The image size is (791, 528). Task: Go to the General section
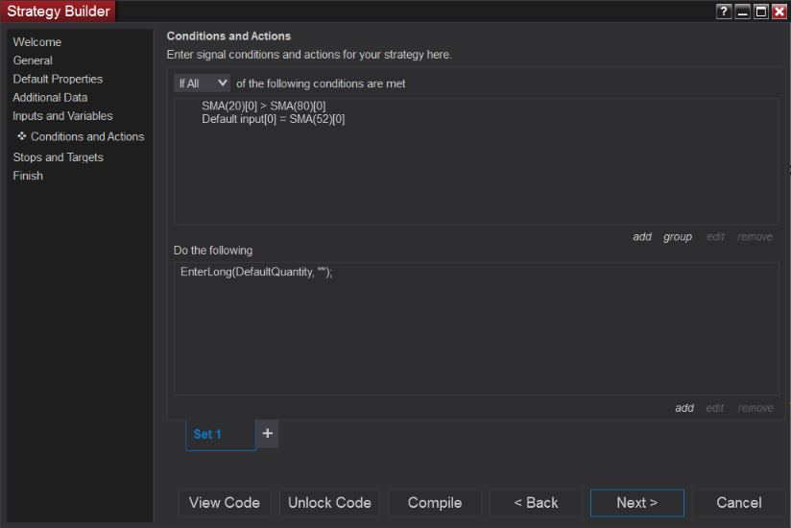(33, 60)
